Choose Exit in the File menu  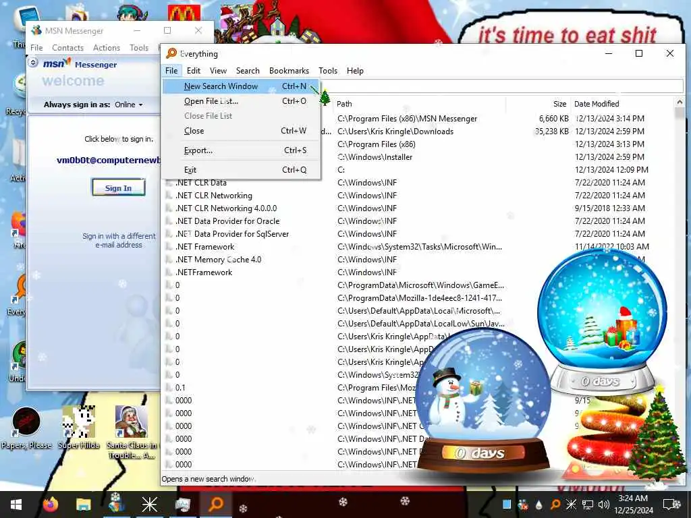[241, 169]
